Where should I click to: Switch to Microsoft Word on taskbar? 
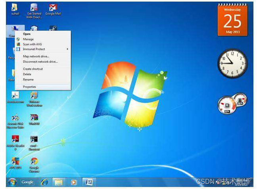pyautogui.click(x=89, y=182)
